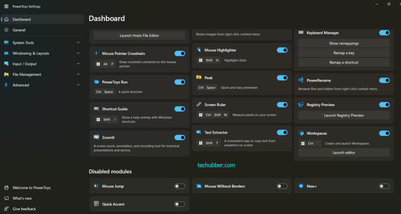Select Give feedback in sidebar
This screenshot has width=401, height=214.
coord(42,209)
